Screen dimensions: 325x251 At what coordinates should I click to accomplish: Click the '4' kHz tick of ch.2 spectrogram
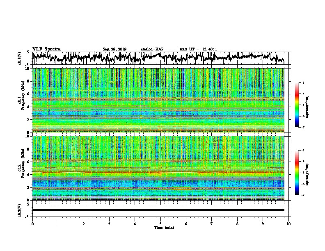tap(28, 175)
